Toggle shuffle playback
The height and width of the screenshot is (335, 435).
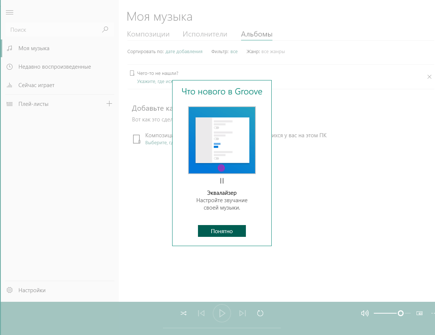(x=183, y=313)
